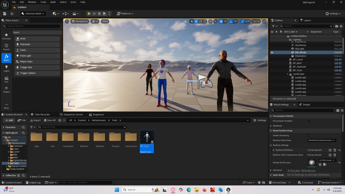The height and width of the screenshot is (194, 345).
Task: Switch to the Sequencer tab
Action: [96, 114]
